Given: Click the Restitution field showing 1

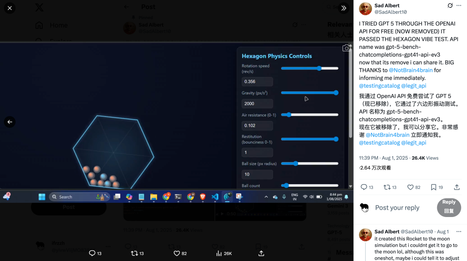Looking at the screenshot, I should pyautogui.click(x=257, y=152).
